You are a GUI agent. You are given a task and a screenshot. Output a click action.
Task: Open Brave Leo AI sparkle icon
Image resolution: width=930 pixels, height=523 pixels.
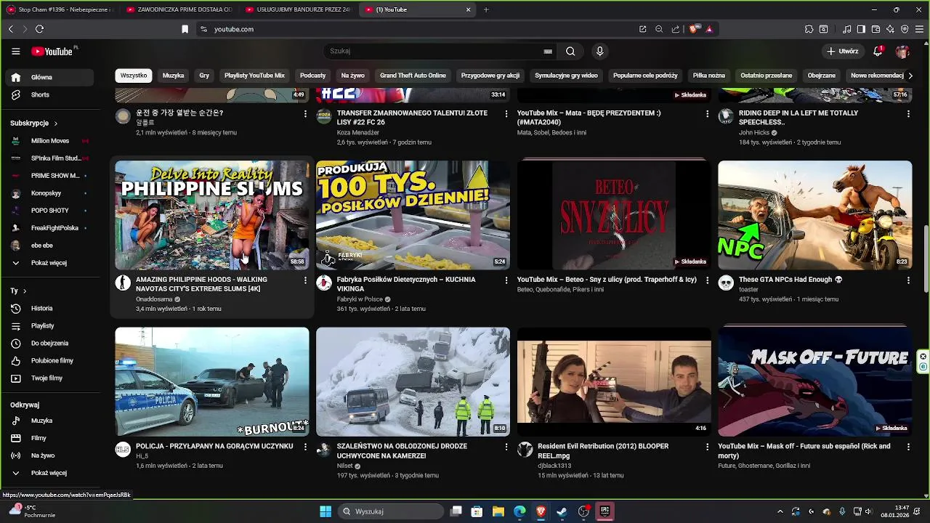point(890,29)
